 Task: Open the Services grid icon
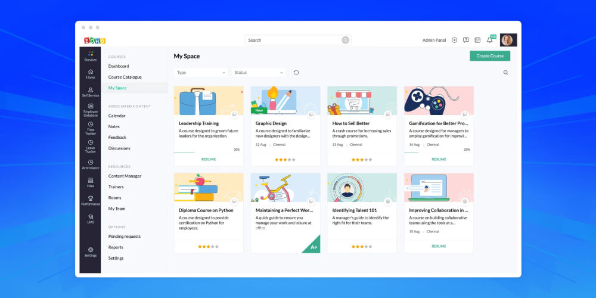point(91,54)
